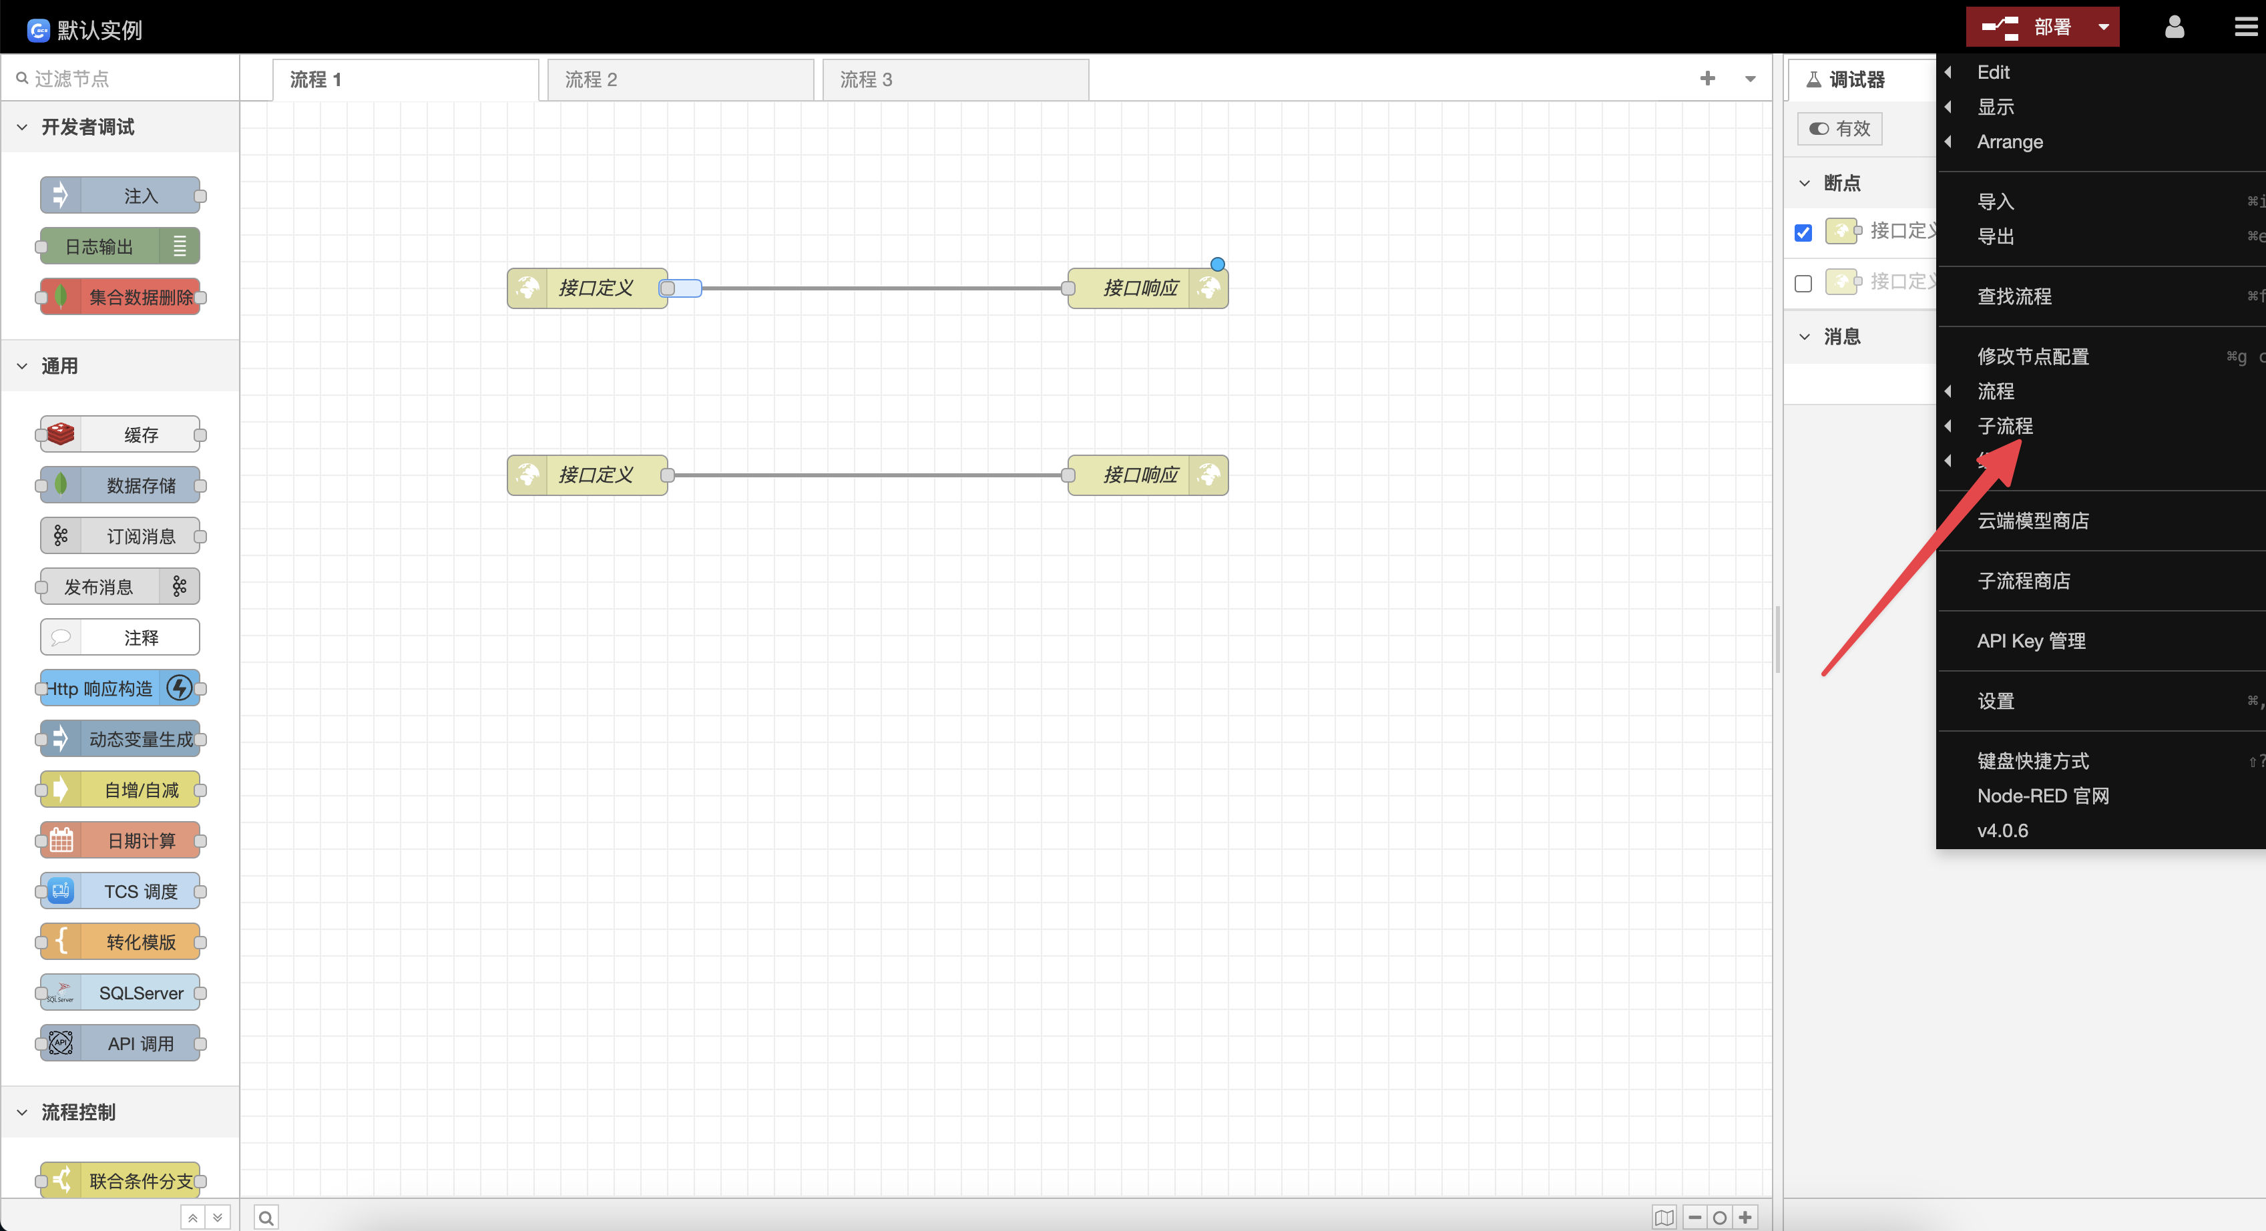Image resolution: width=2266 pixels, height=1231 pixels.
Task: Open the 云端模型商店 menu entry
Action: [2032, 521]
